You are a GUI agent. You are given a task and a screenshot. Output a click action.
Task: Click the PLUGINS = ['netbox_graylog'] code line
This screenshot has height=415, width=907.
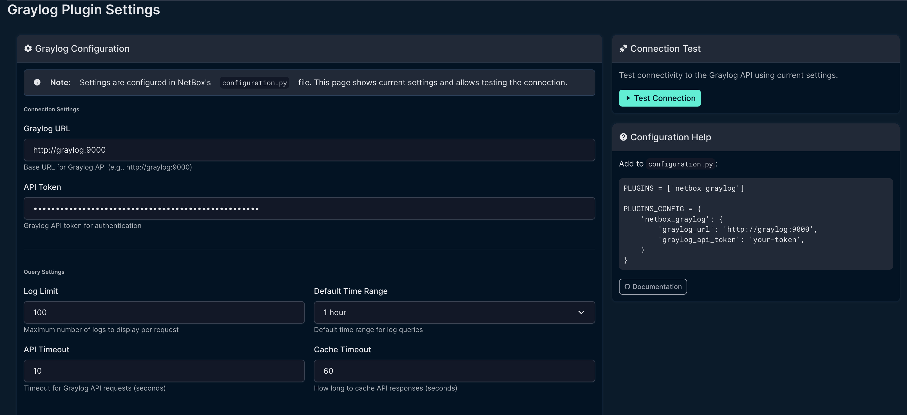click(x=684, y=188)
